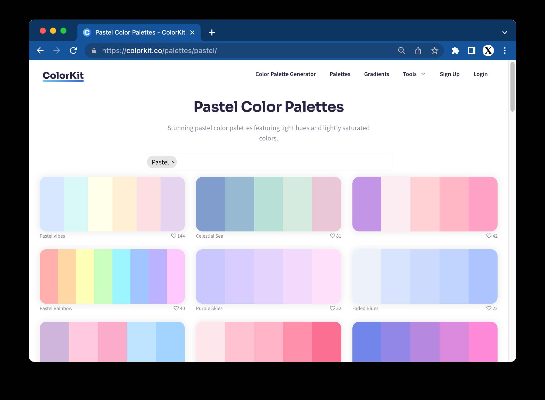Bookmark page with the star icon
The height and width of the screenshot is (400, 545).
(435, 51)
